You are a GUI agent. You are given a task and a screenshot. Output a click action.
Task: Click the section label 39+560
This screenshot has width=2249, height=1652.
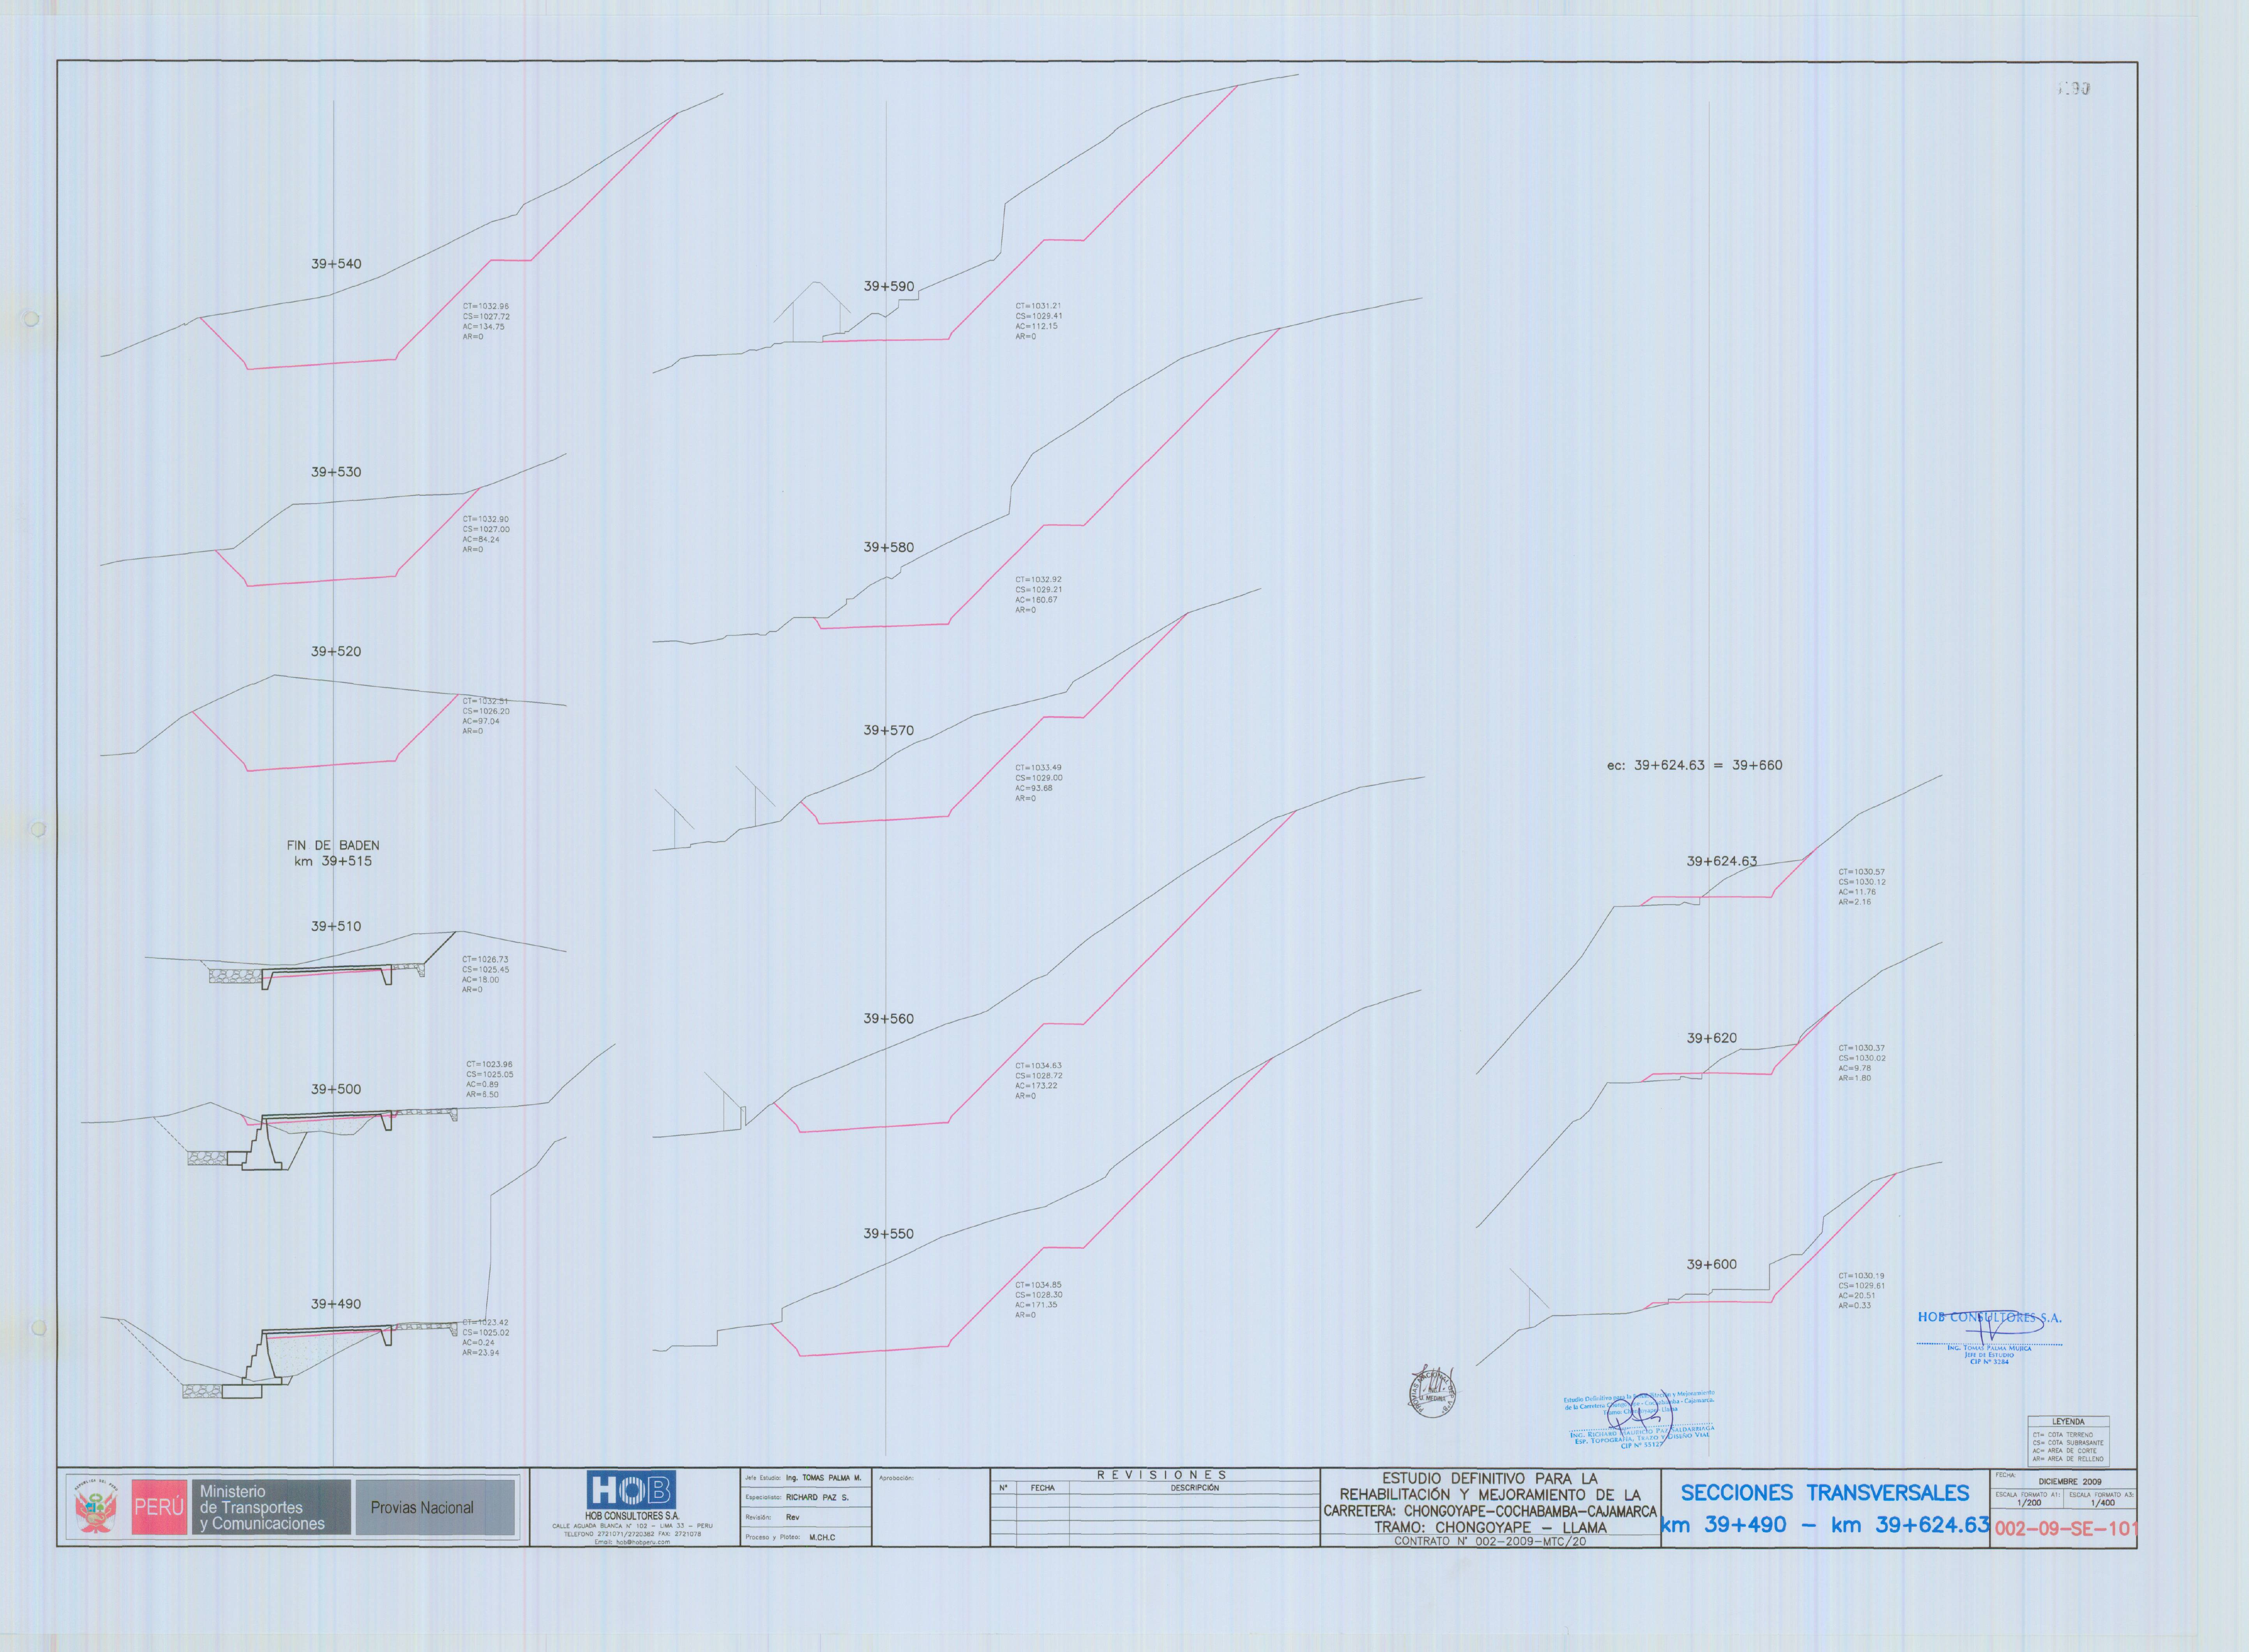pyautogui.click(x=889, y=1018)
